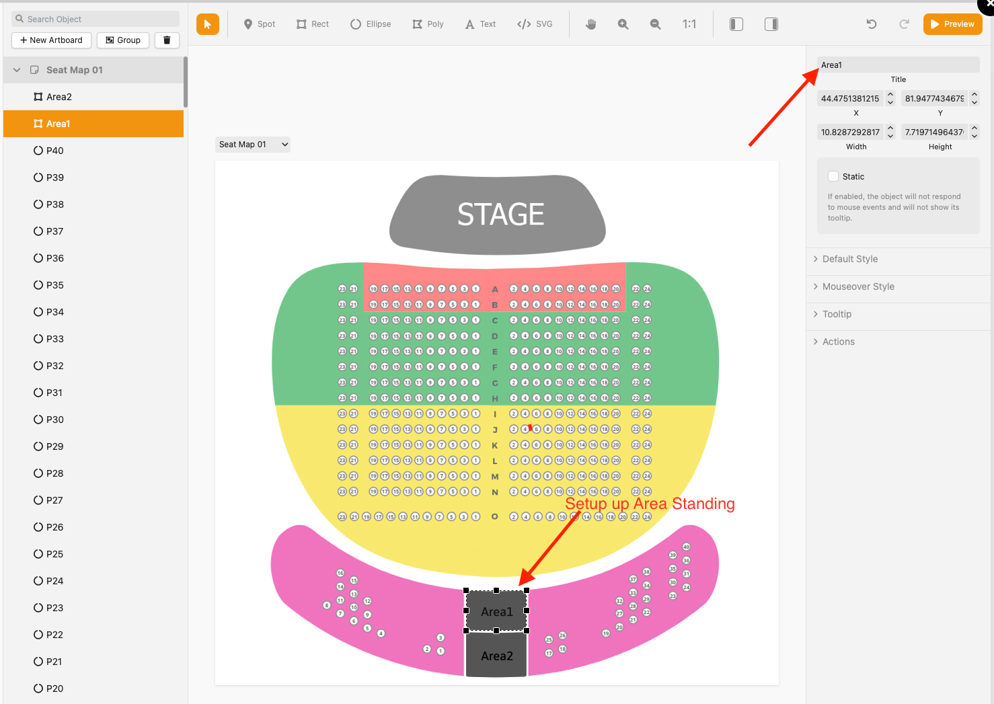
Task: Delete the selected object with trash icon
Action: pyautogui.click(x=167, y=40)
